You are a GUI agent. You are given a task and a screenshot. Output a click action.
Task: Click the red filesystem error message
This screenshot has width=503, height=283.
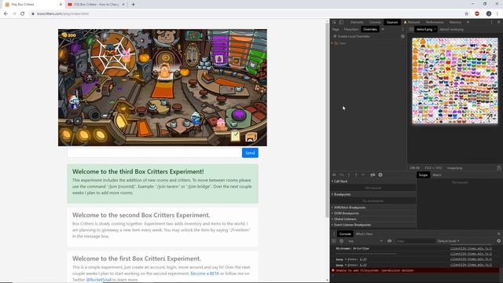pos(375,270)
